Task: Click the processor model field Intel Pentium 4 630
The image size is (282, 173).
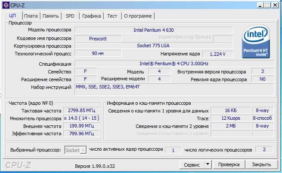Action: point(154,30)
